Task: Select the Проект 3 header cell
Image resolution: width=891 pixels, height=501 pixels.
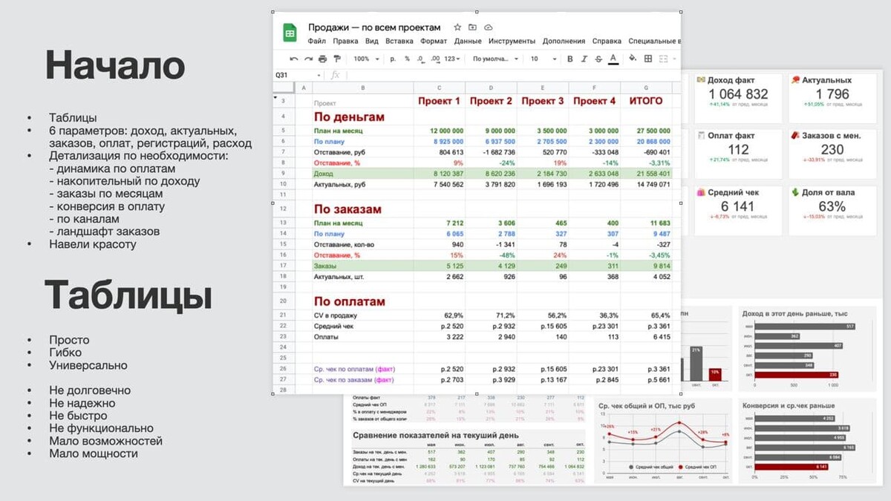Action: click(x=543, y=101)
